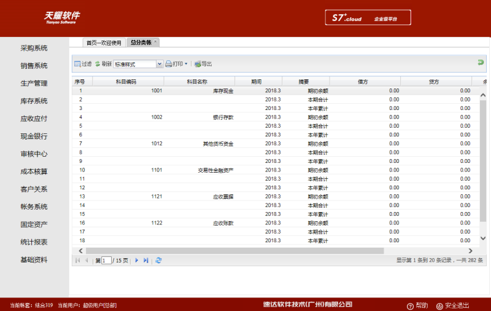Viewport: 491px width, 311px height.
Task: Select account code 1001 cell
Action: [128, 90]
